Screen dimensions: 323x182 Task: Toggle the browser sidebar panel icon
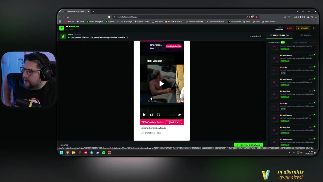(300, 17)
